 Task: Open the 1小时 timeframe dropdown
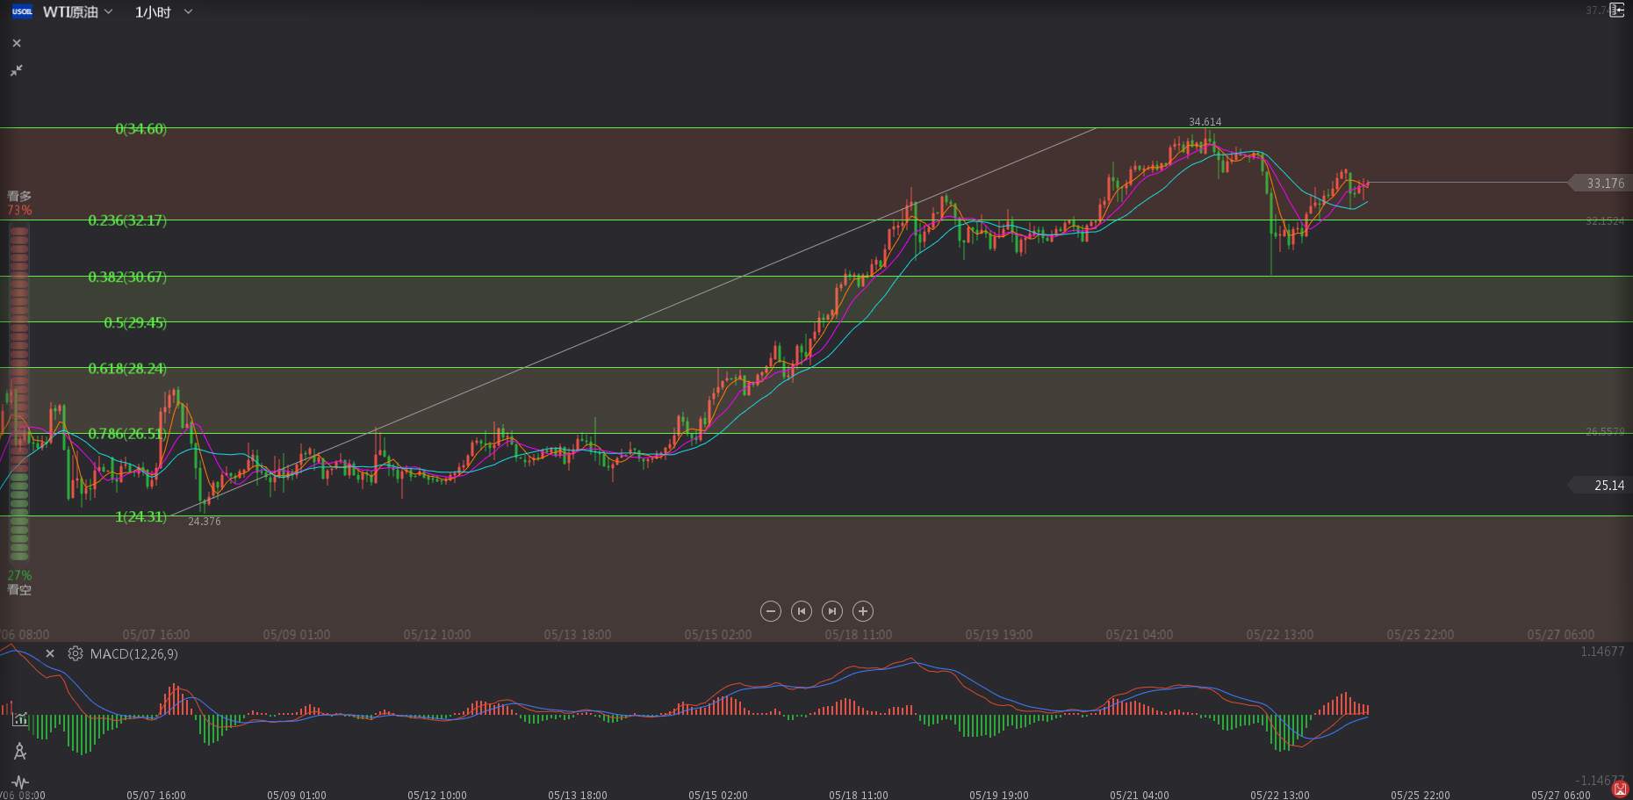tap(163, 12)
